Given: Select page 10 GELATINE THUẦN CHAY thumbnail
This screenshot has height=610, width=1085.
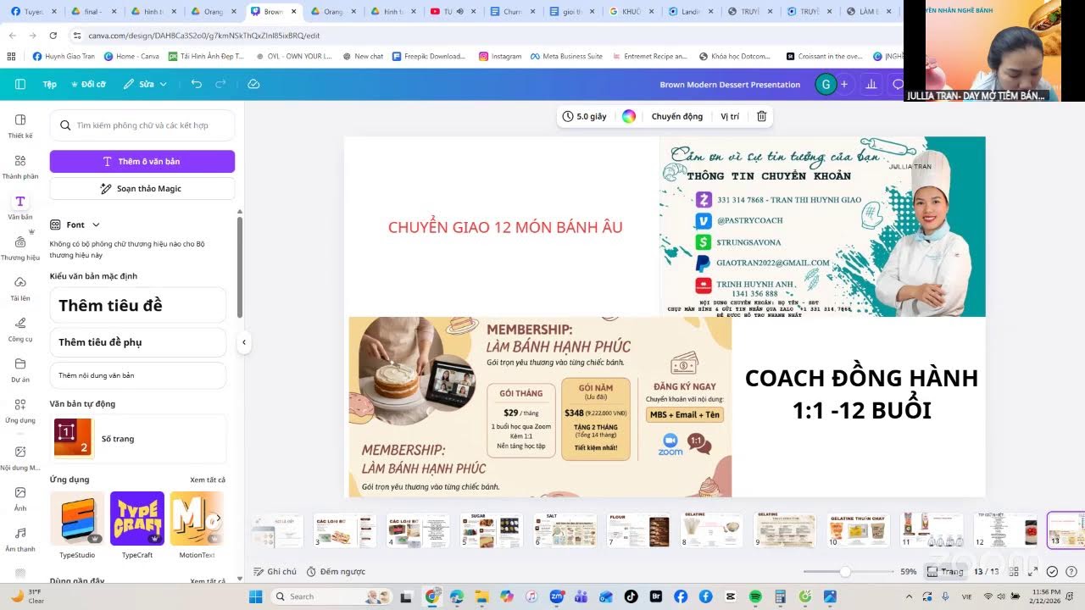Looking at the screenshot, I should click(859, 530).
